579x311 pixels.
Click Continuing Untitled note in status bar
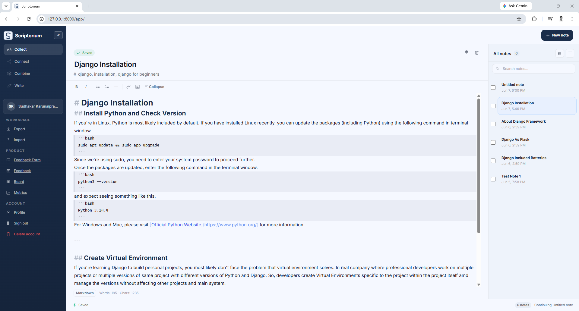(x=553, y=305)
